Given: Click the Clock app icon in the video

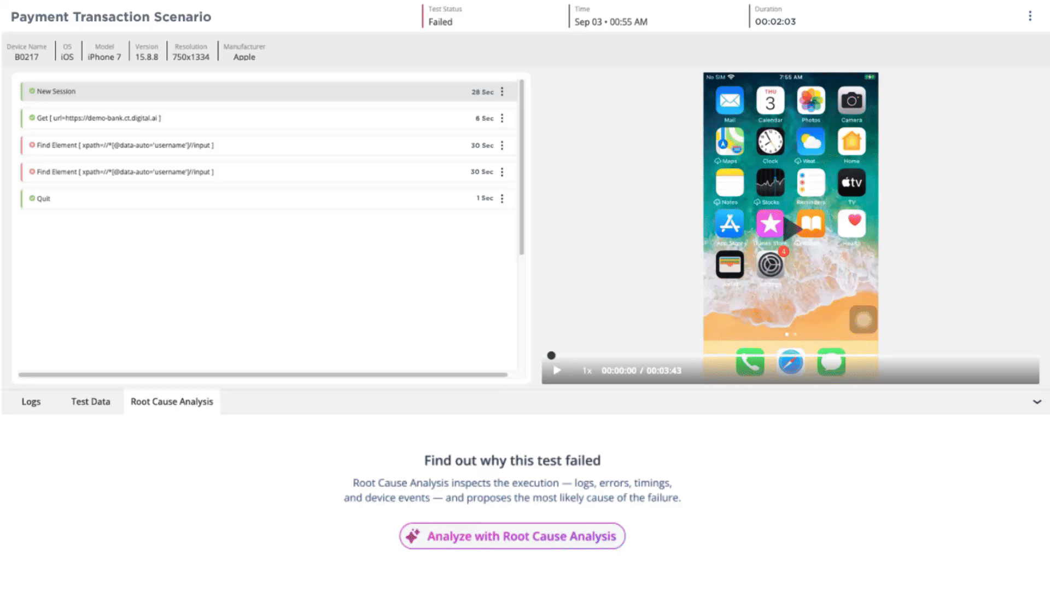Looking at the screenshot, I should click(770, 142).
